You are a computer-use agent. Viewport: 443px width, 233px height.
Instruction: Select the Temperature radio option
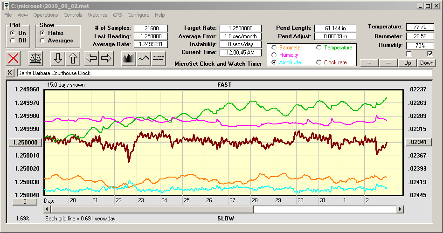coord(318,48)
